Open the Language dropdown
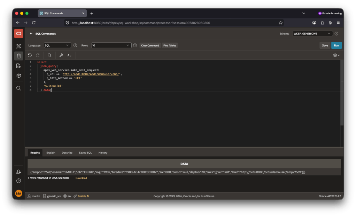Image resolution: width=356 pixels, height=216 pixels. pyautogui.click(x=57, y=45)
